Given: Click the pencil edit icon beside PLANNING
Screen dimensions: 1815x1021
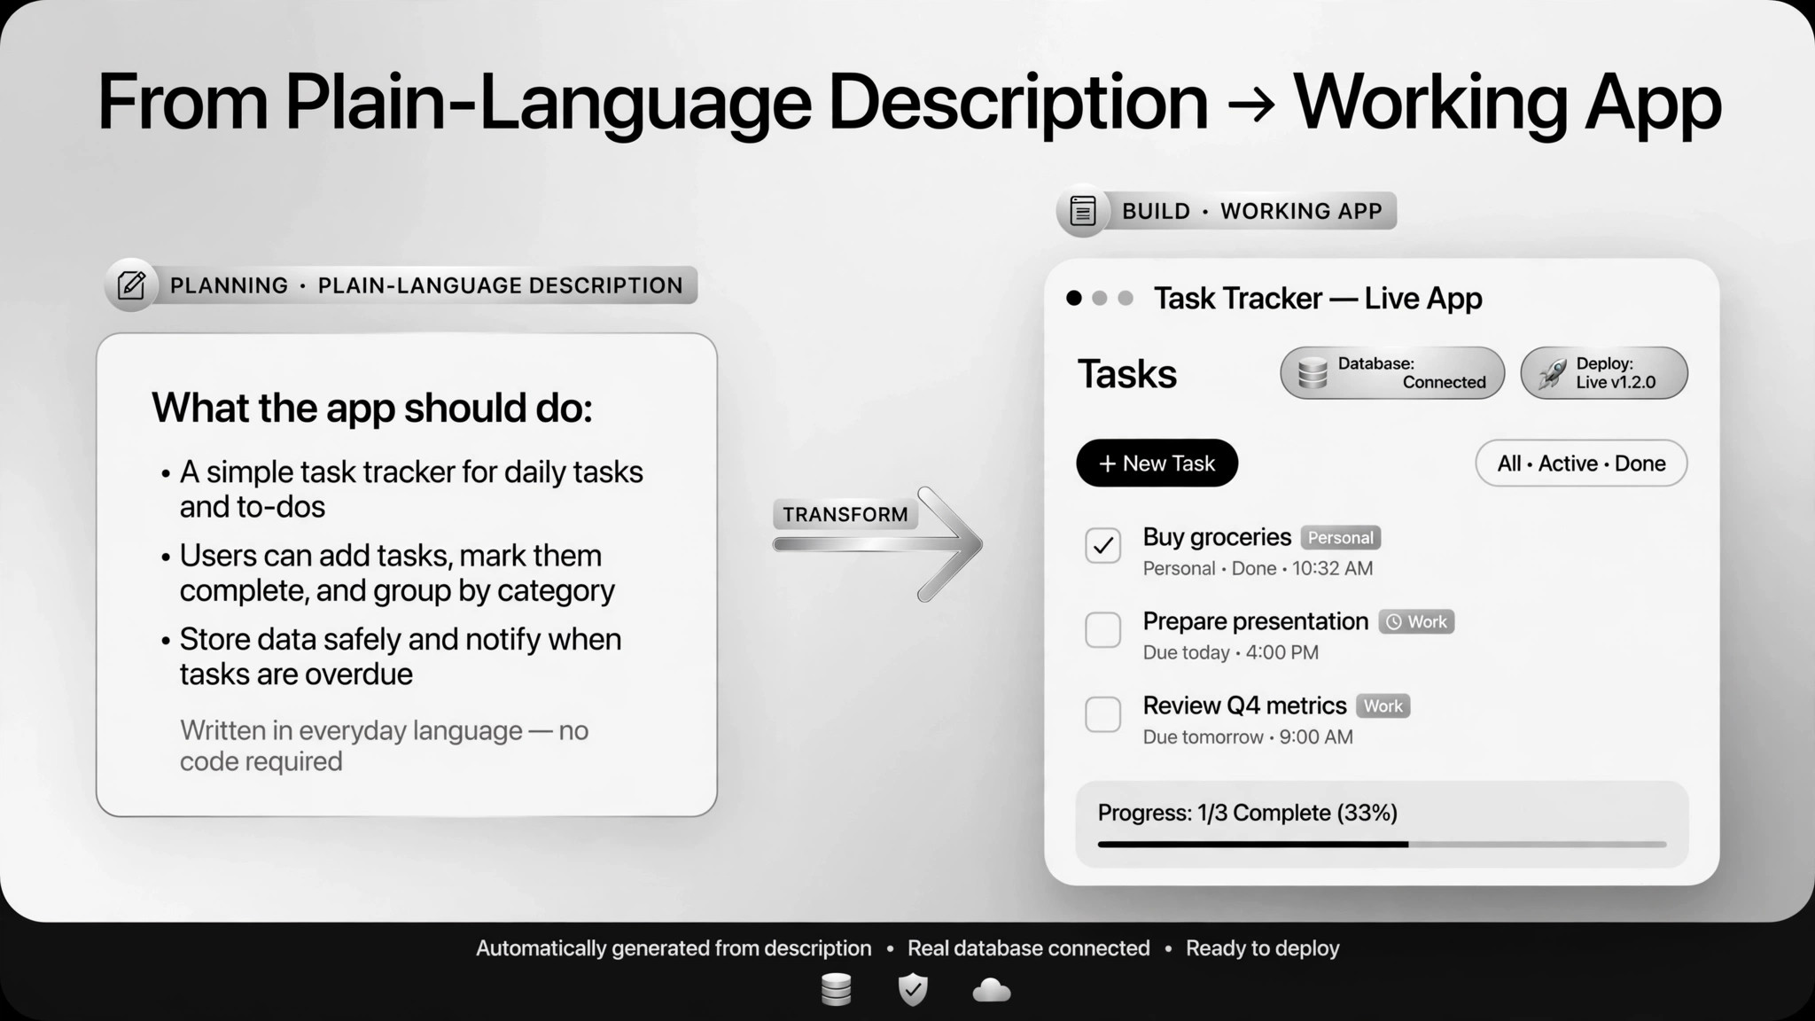Looking at the screenshot, I should tap(131, 285).
